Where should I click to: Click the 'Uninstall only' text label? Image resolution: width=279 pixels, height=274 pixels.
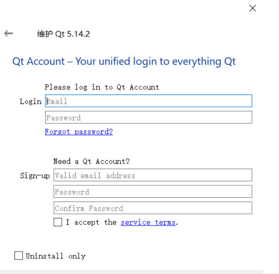coord(56,256)
